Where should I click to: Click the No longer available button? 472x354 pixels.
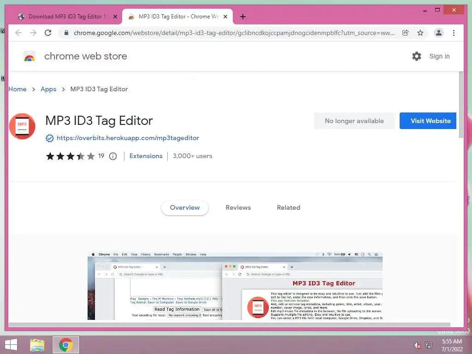354,121
